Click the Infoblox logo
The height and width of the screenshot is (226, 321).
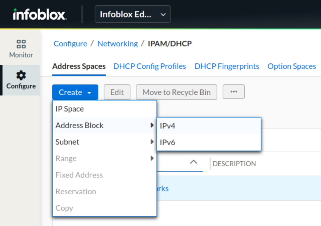point(40,15)
